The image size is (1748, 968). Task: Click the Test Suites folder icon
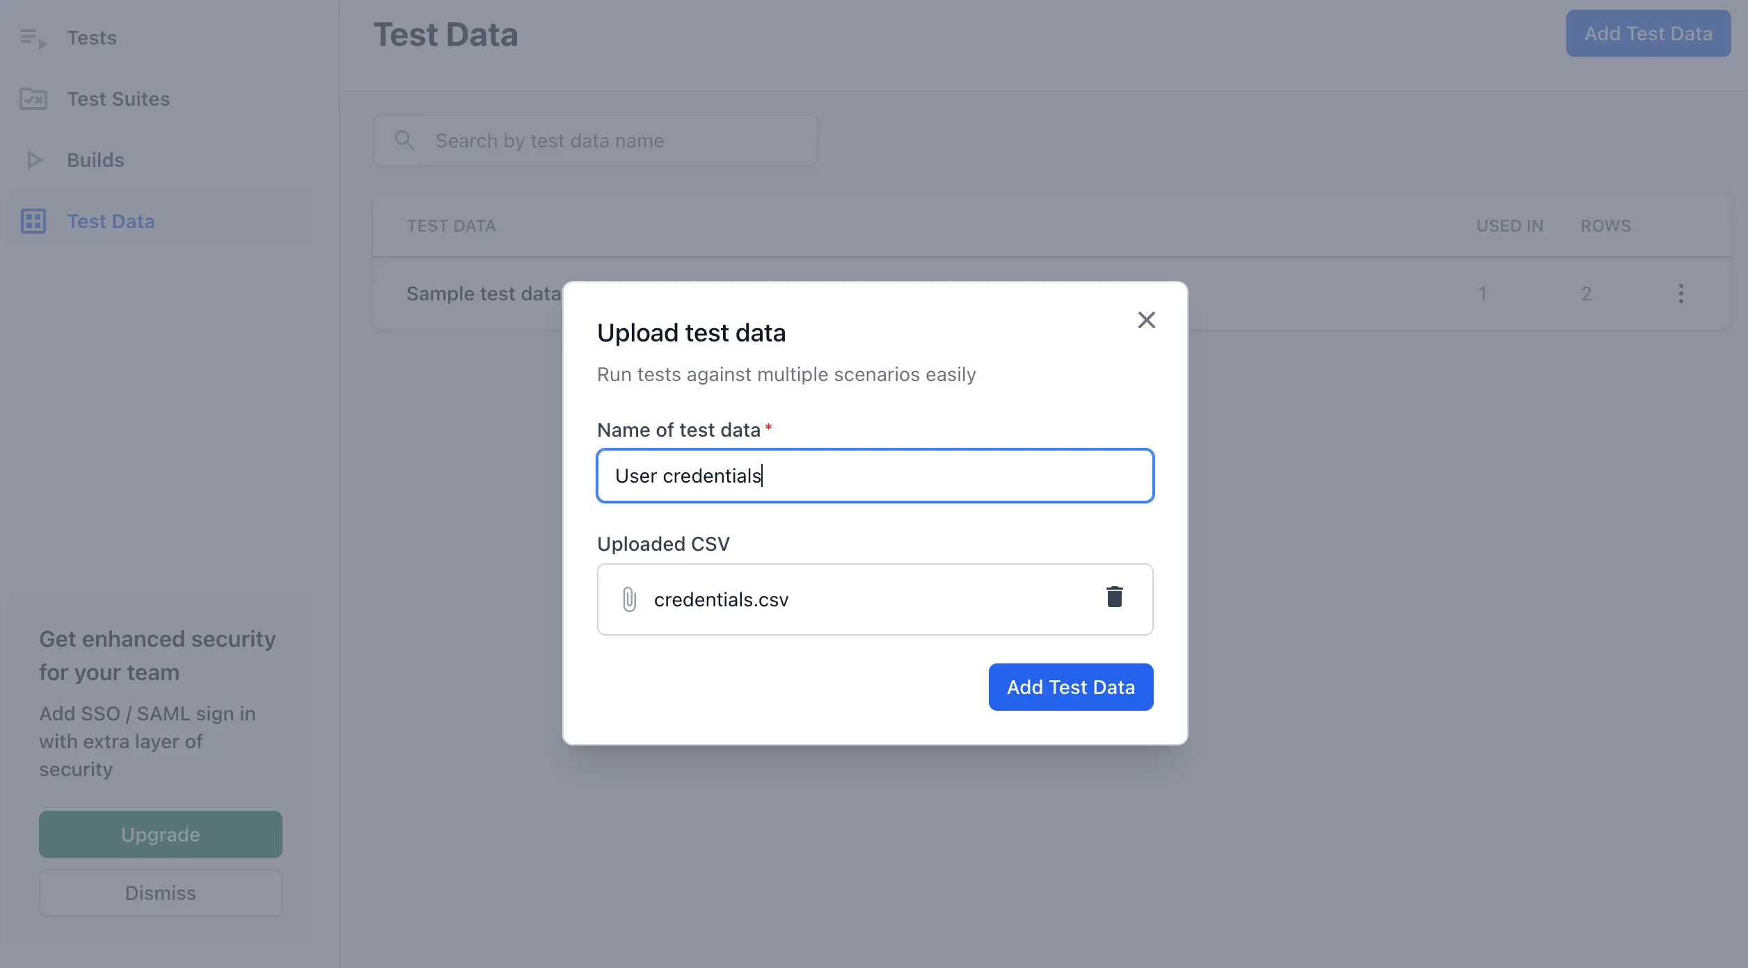pyautogui.click(x=33, y=99)
